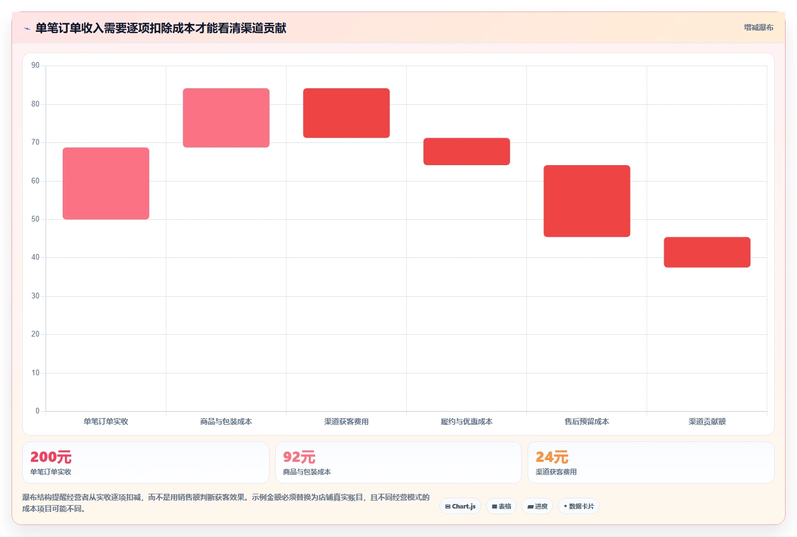Click y-axis tick label 20

click(x=35, y=334)
